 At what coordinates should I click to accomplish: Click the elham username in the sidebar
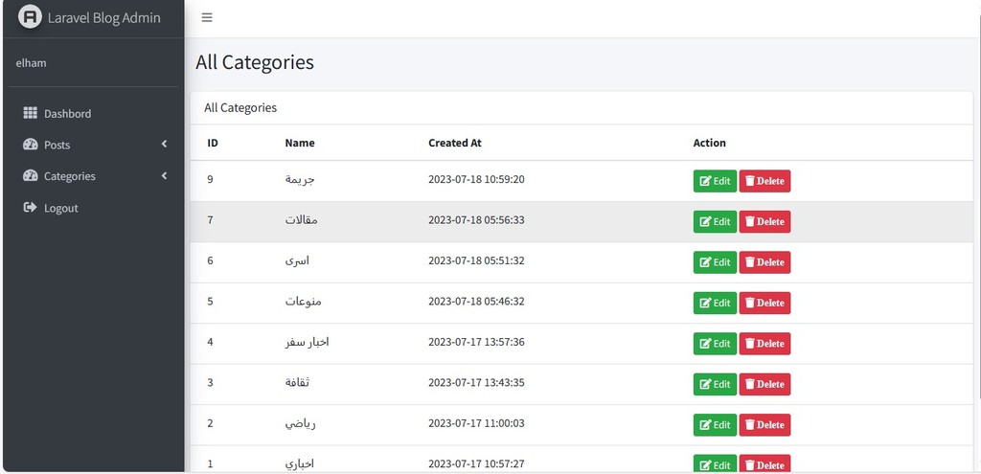click(32, 63)
